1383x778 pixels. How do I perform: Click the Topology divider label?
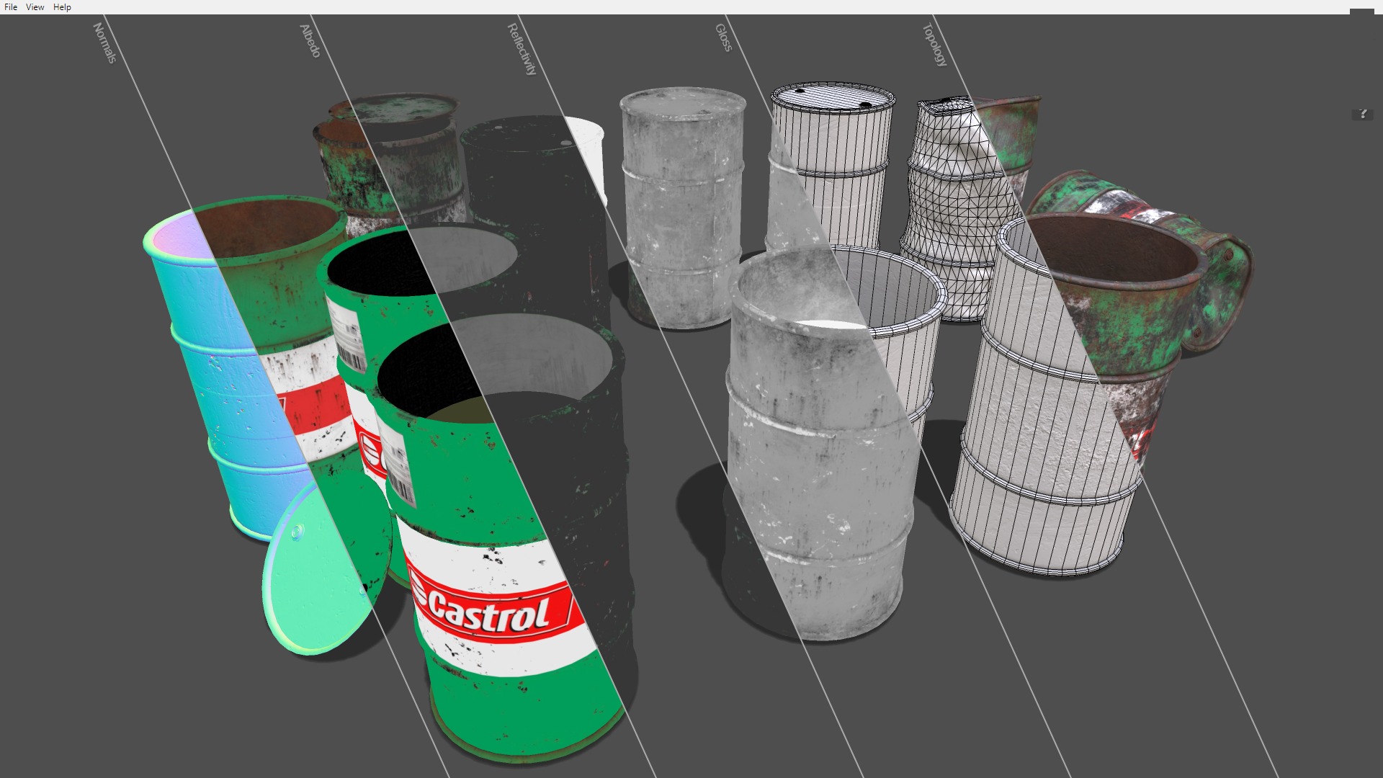tap(935, 45)
